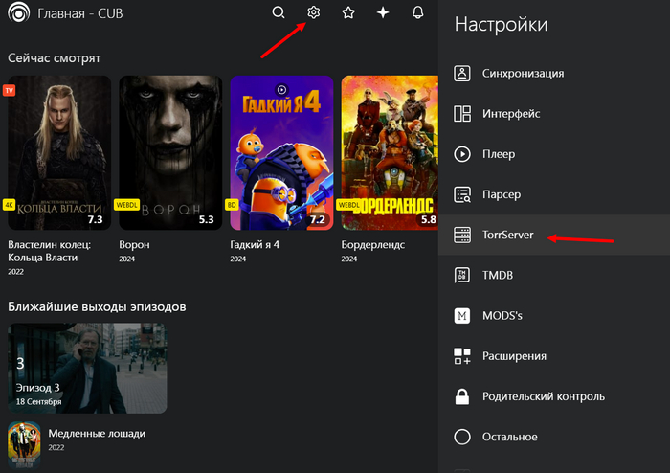Click the TMDB logo icon
670x473 pixels.
click(462, 275)
